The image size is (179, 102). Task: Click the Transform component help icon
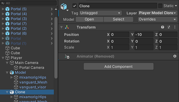click(163, 27)
